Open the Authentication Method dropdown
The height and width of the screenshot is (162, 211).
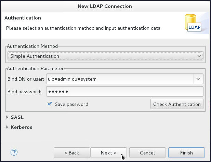[105, 56]
